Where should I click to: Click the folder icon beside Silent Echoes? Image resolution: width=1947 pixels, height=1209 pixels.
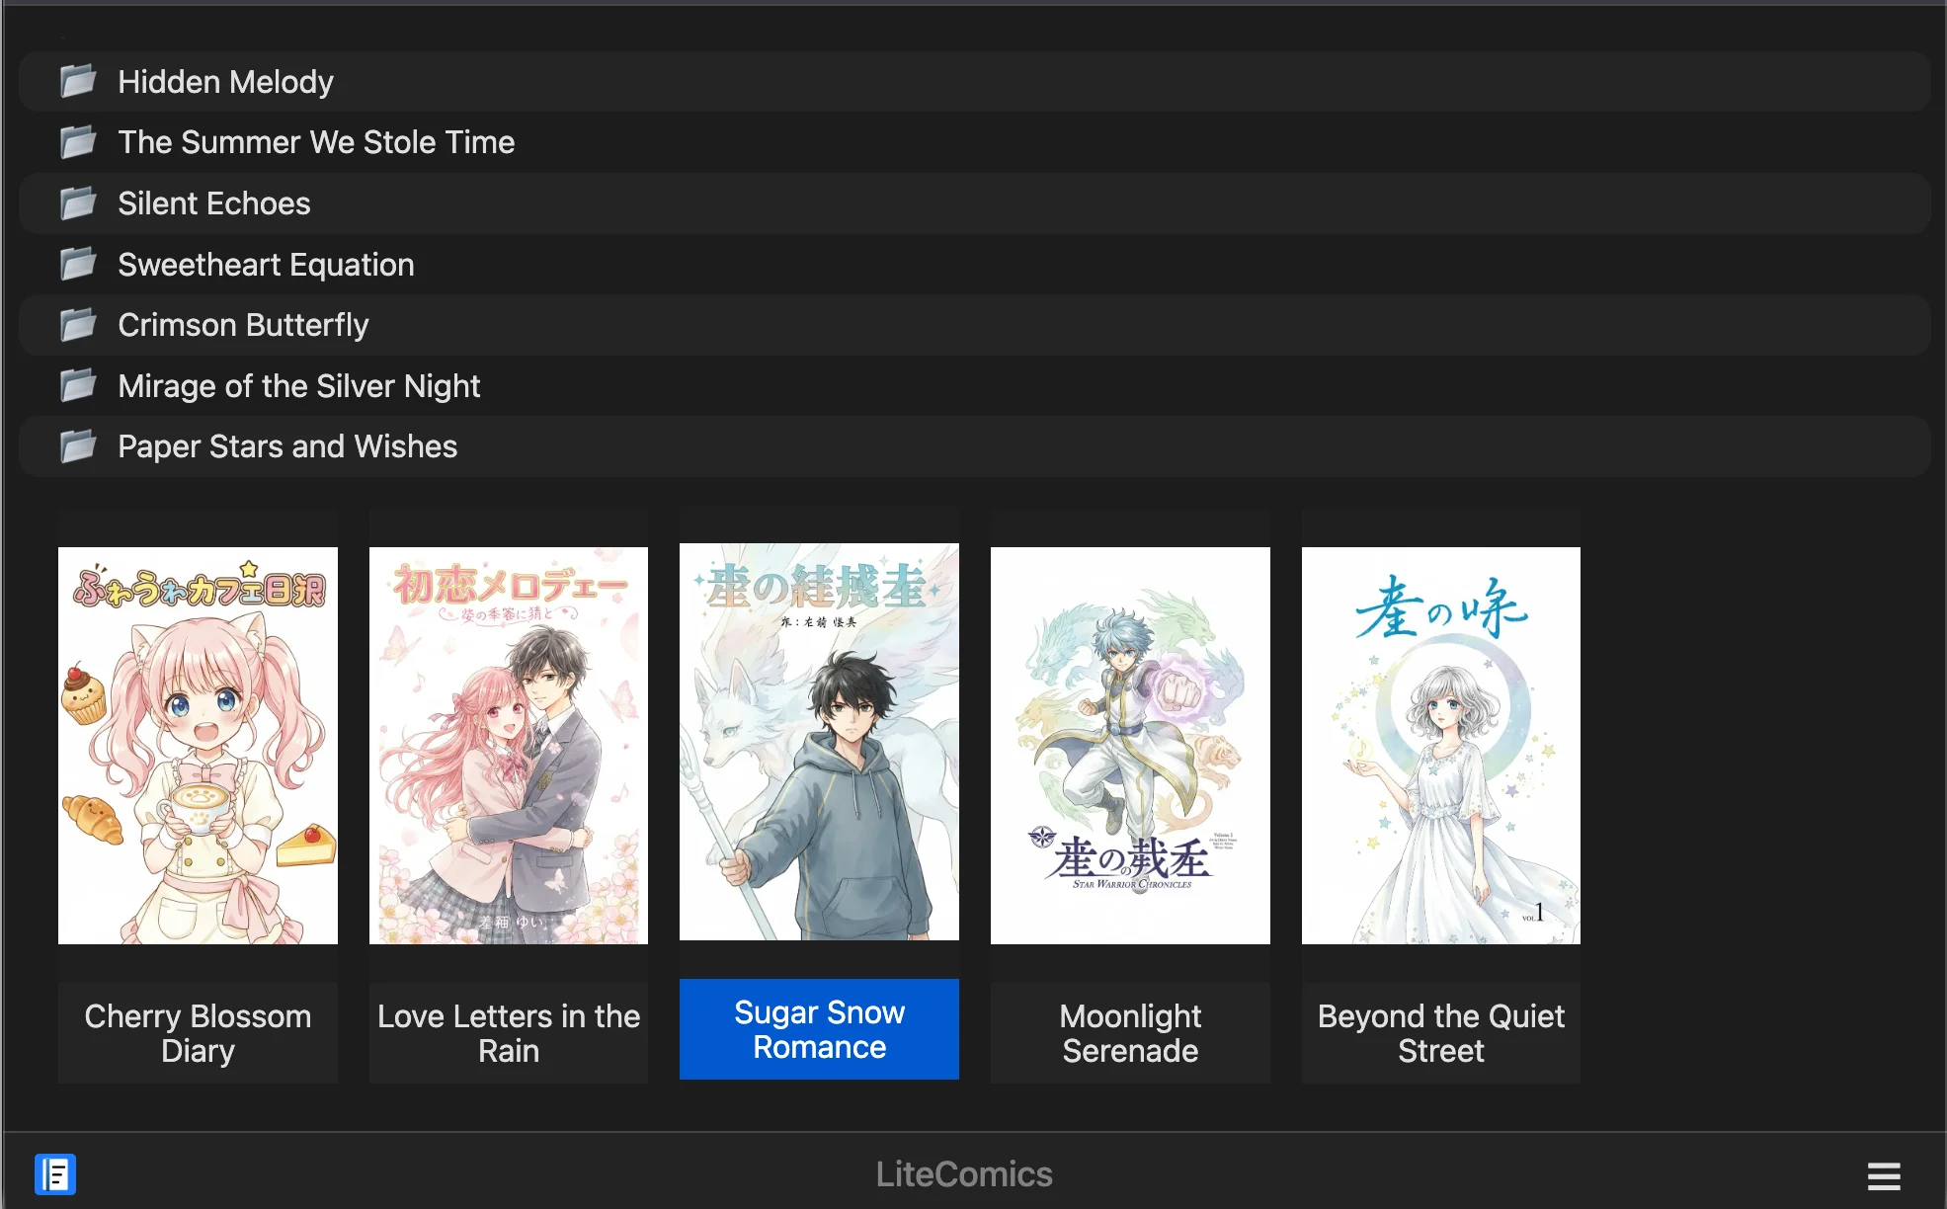tap(77, 203)
